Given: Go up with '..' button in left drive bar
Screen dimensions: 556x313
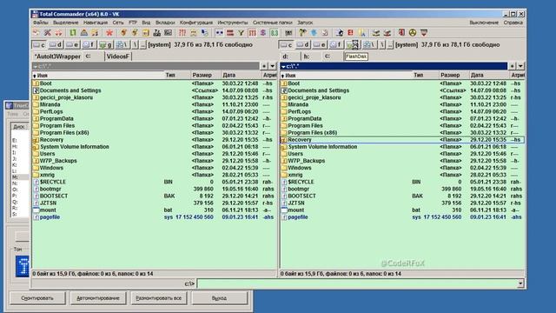Looking at the screenshot, I should tap(142, 44).
